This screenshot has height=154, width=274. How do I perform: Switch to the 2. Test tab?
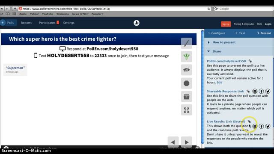point(240,33)
